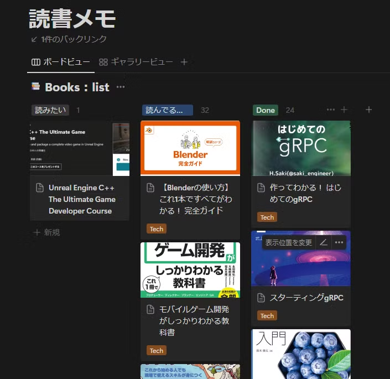Click the page icon on the Unreal Engine card

coord(40,188)
